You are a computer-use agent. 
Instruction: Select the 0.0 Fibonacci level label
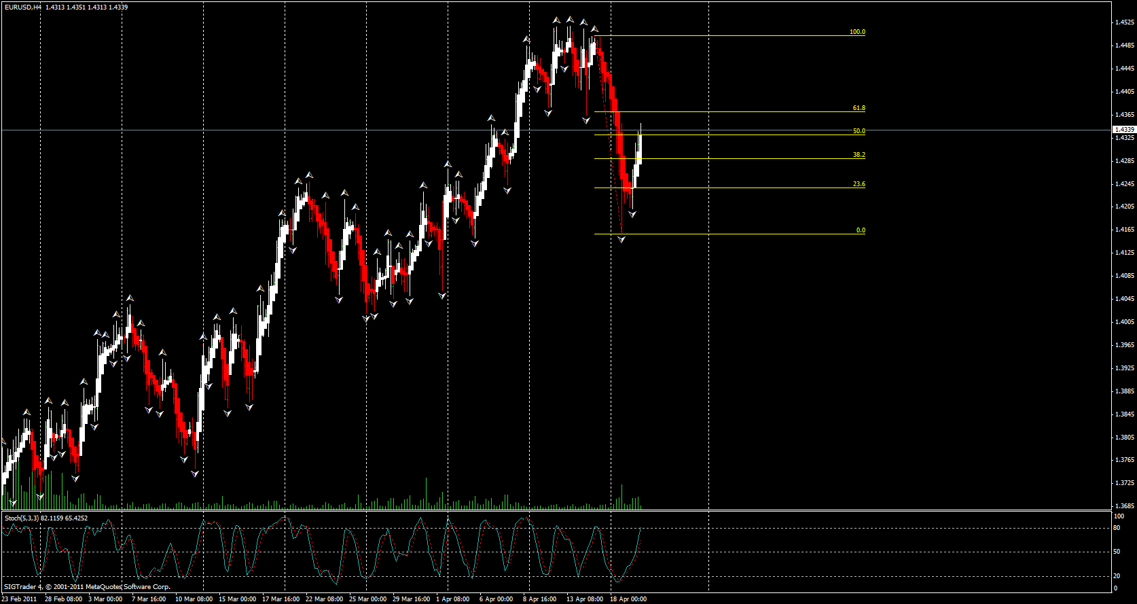point(861,230)
